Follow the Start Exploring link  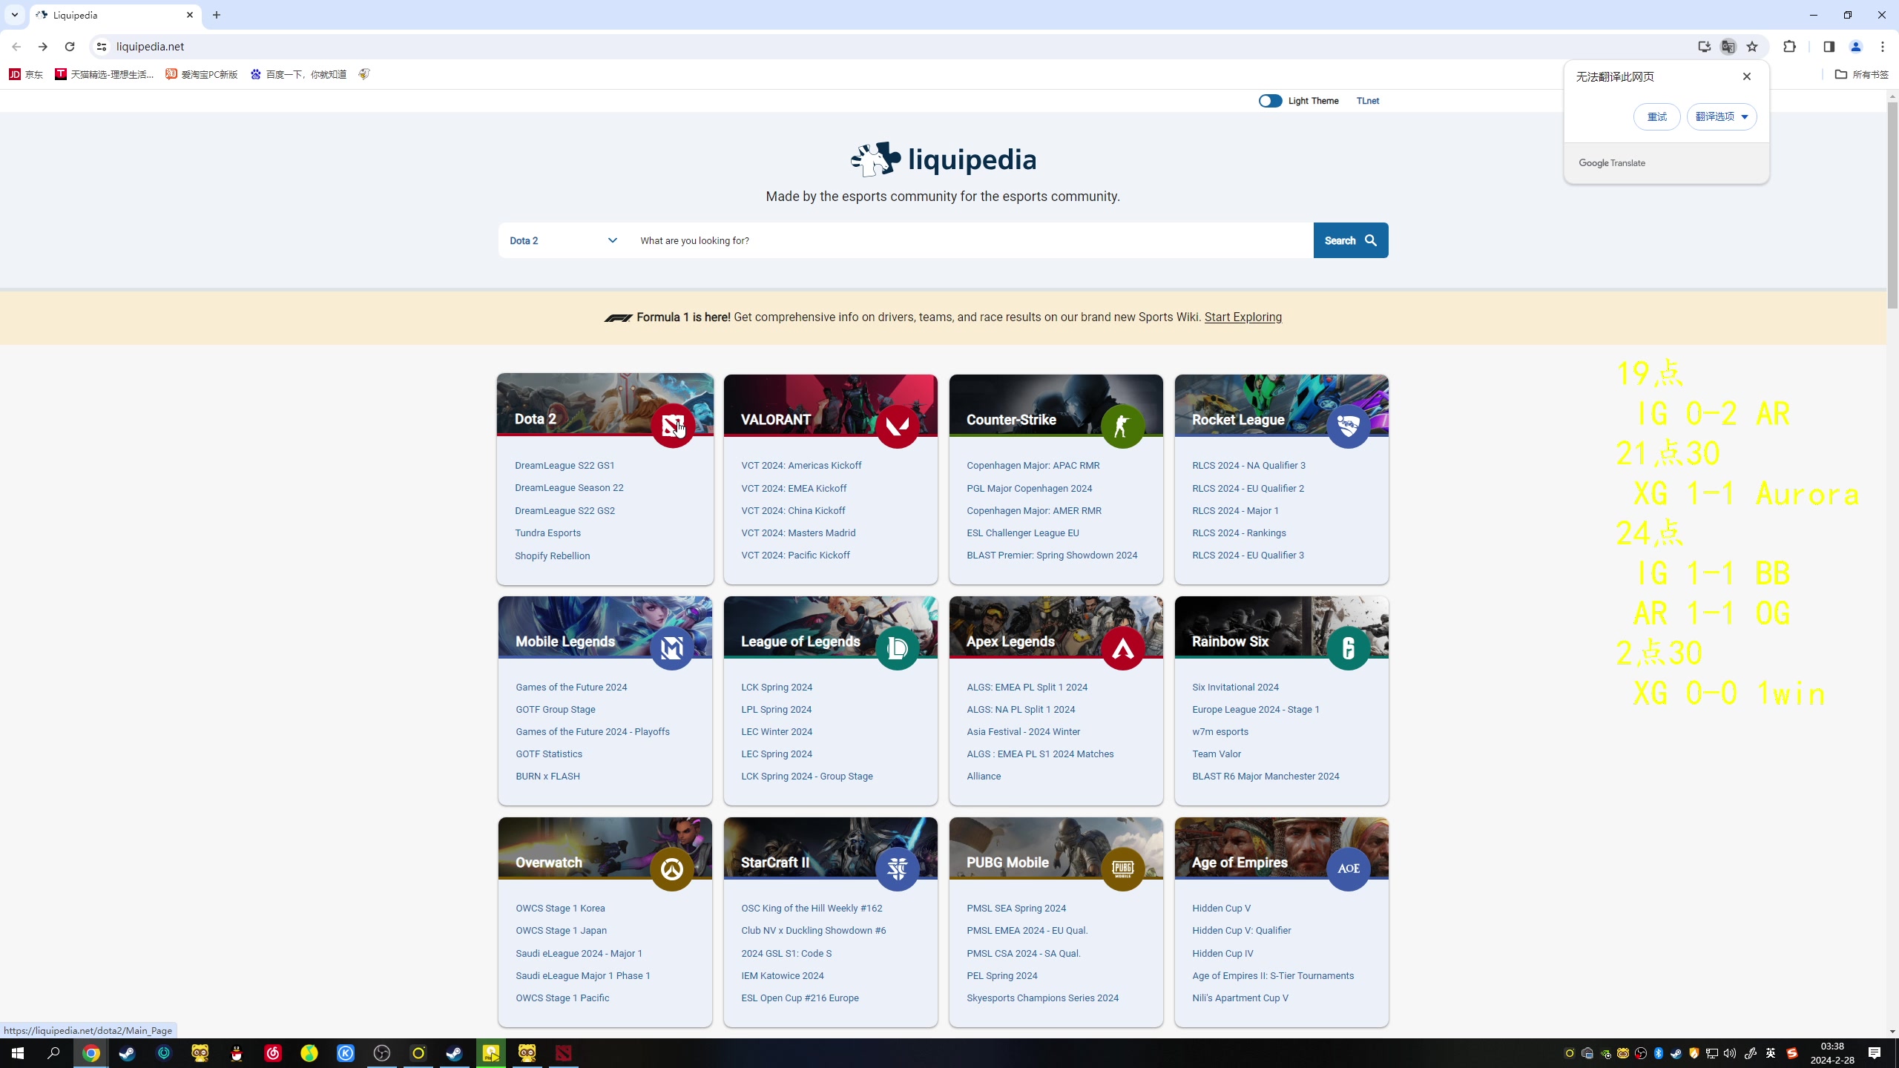click(1243, 317)
